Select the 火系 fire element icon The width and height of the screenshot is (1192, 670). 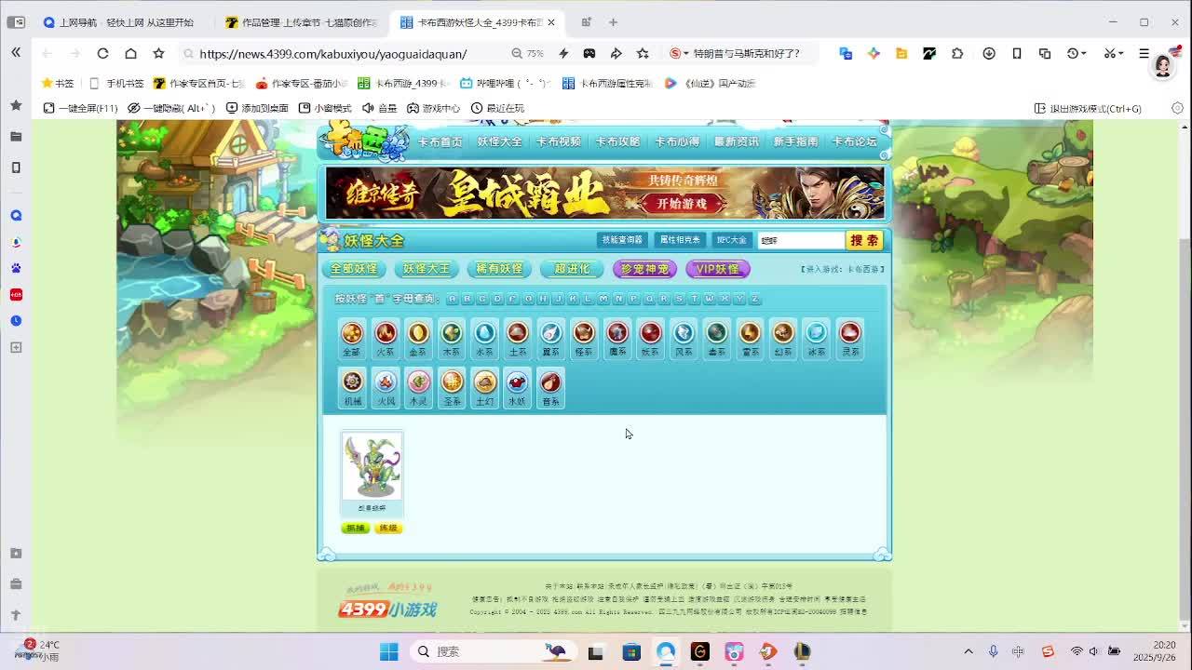pyautogui.click(x=385, y=339)
